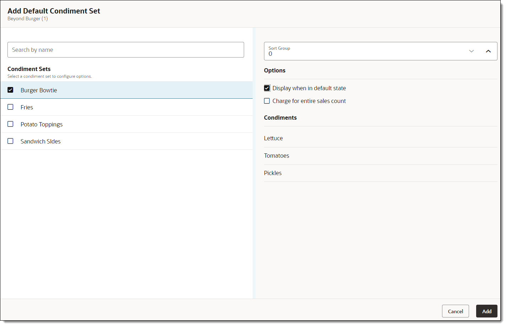Click the vertical splitter between panels
The width and height of the screenshot is (506, 326).
coord(254,163)
